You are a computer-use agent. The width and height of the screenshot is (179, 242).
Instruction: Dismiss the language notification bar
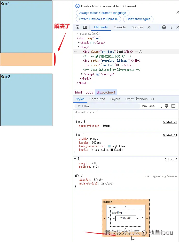pyautogui.click(x=177, y=12)
